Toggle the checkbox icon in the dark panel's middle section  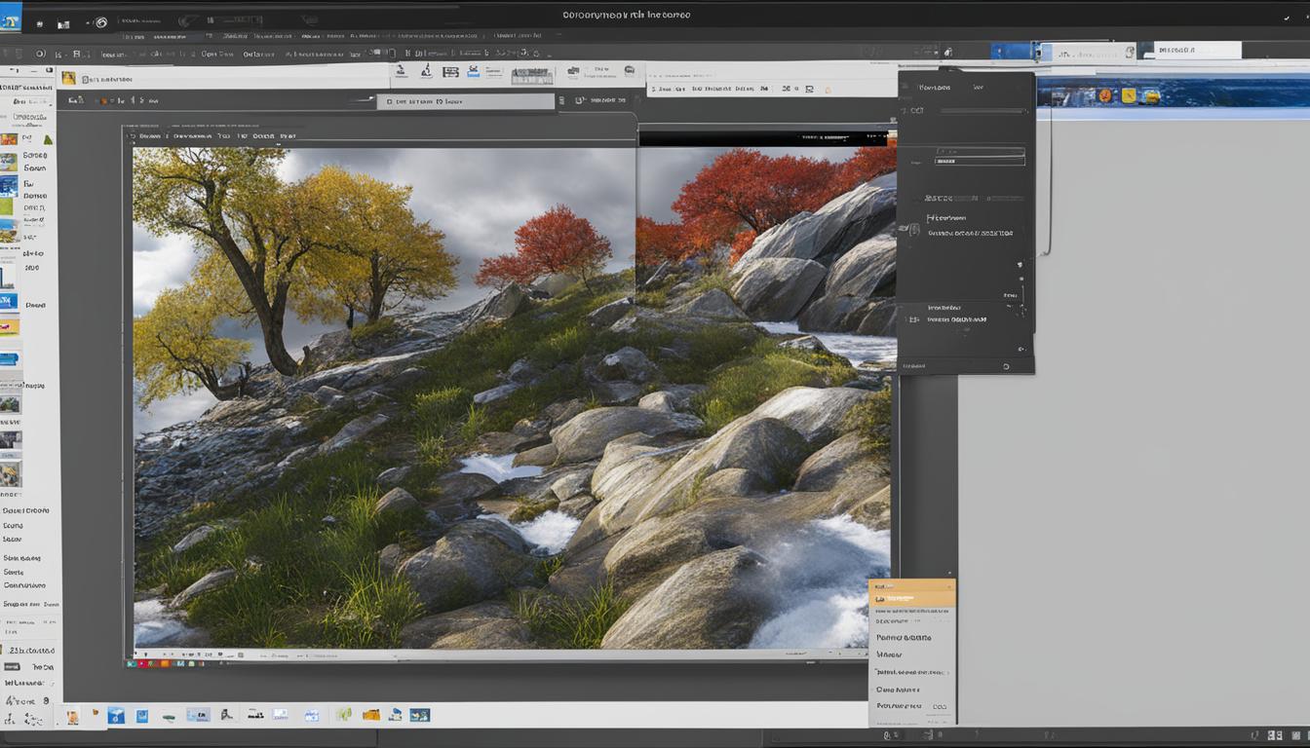point(913,229)
